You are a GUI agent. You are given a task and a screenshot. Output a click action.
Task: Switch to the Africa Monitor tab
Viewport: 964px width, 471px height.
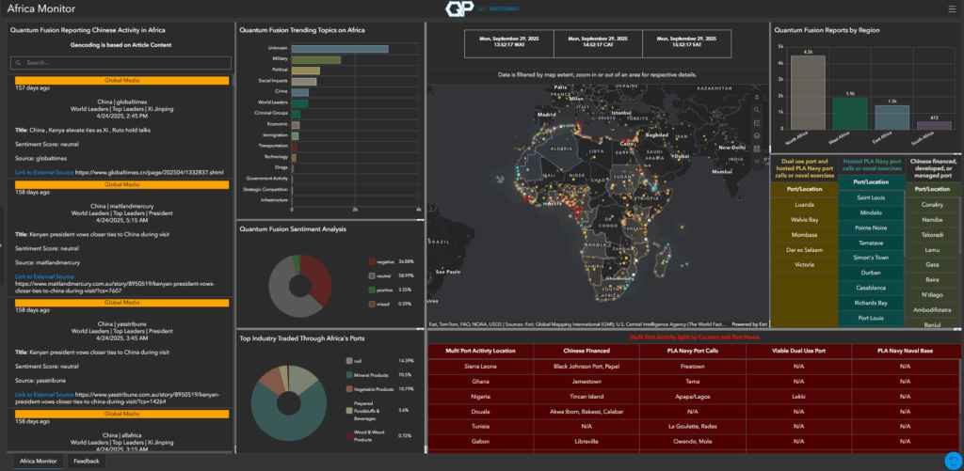click(x=39, y=462)
